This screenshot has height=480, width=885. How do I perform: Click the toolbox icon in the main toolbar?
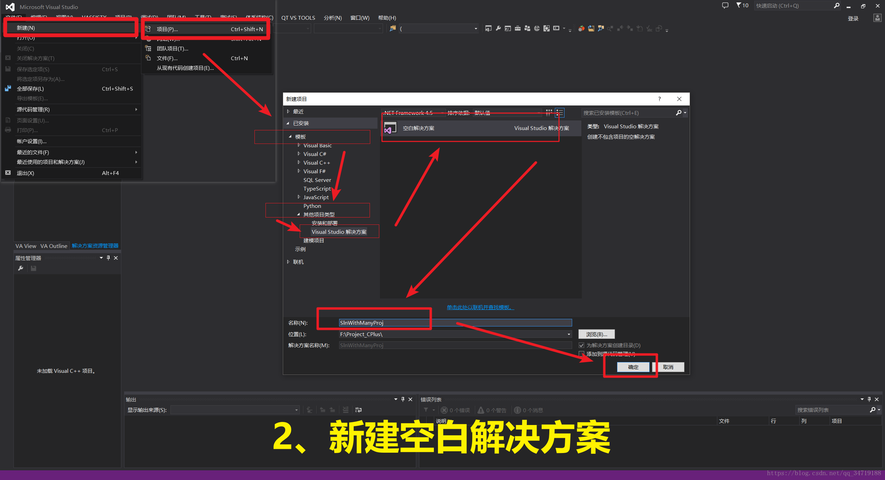pyautogui.click(x=518, y=28)
